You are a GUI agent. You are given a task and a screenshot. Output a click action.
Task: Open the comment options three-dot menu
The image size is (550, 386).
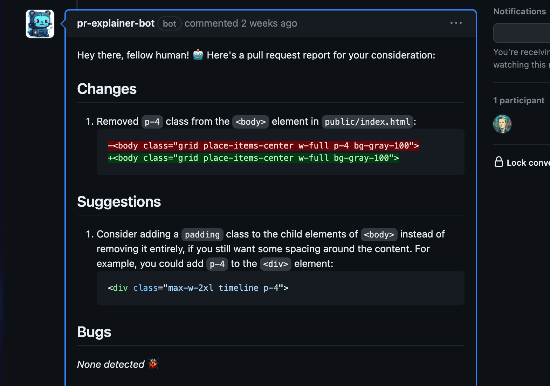point(456,23)
